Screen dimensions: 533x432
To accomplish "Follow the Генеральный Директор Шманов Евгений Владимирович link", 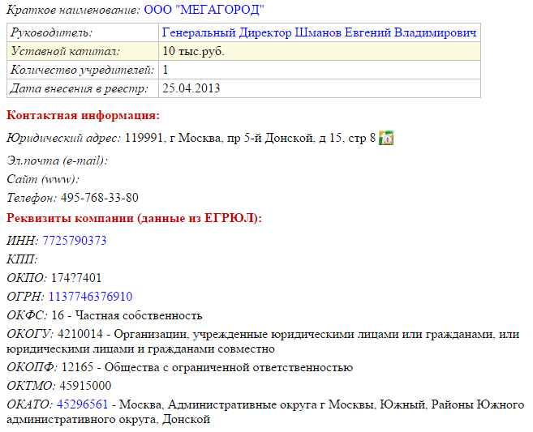I will coord(319,32).
